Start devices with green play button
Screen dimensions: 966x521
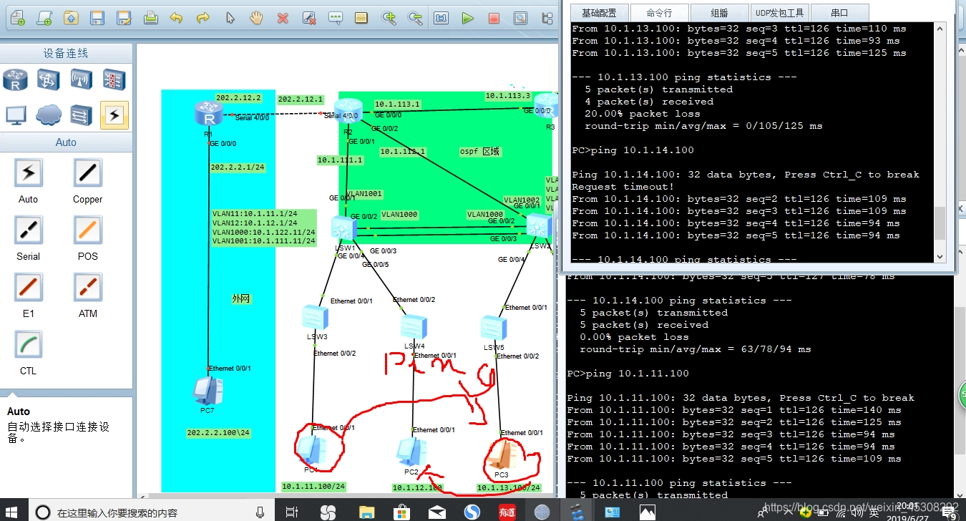(x=467, y=18)
